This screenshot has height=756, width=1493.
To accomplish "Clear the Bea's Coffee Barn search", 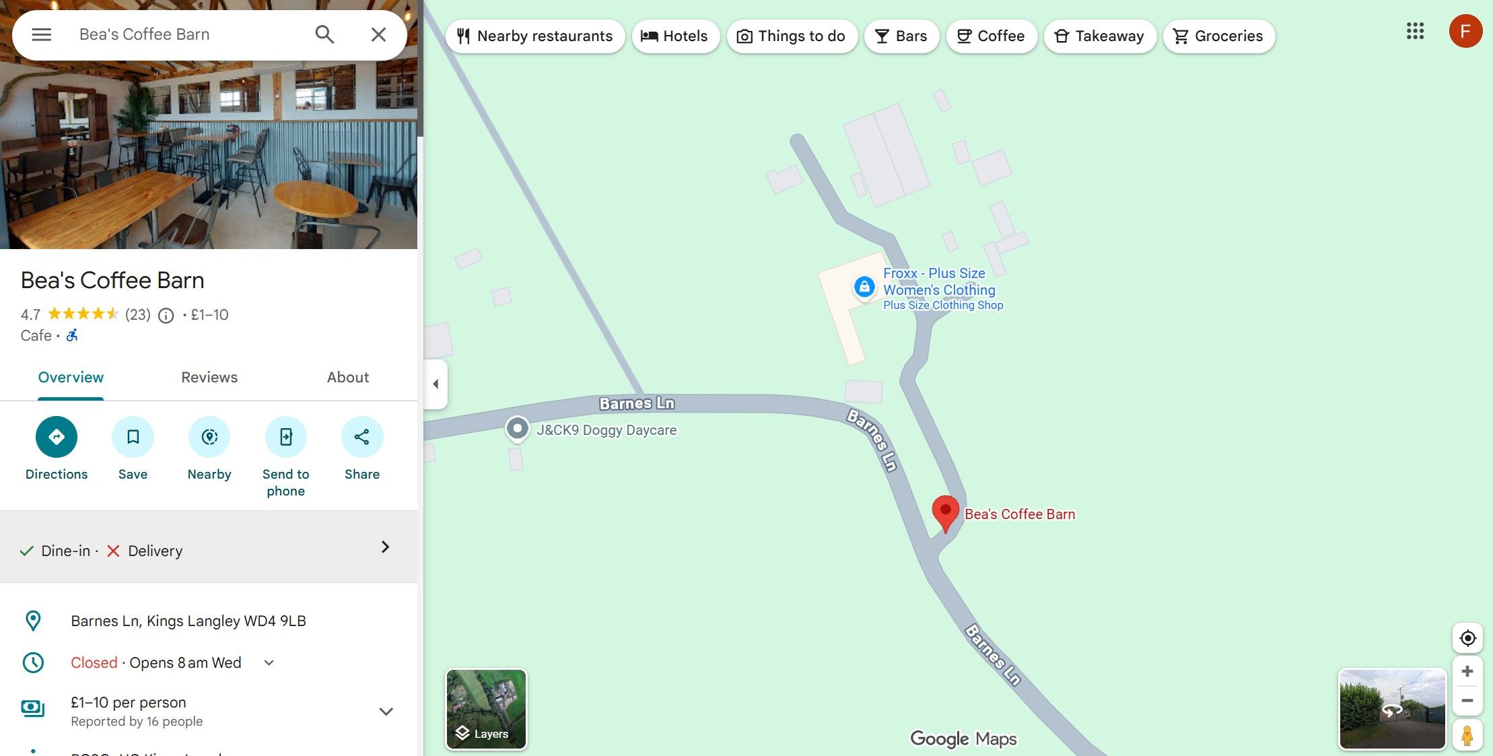I will [378, 34].
